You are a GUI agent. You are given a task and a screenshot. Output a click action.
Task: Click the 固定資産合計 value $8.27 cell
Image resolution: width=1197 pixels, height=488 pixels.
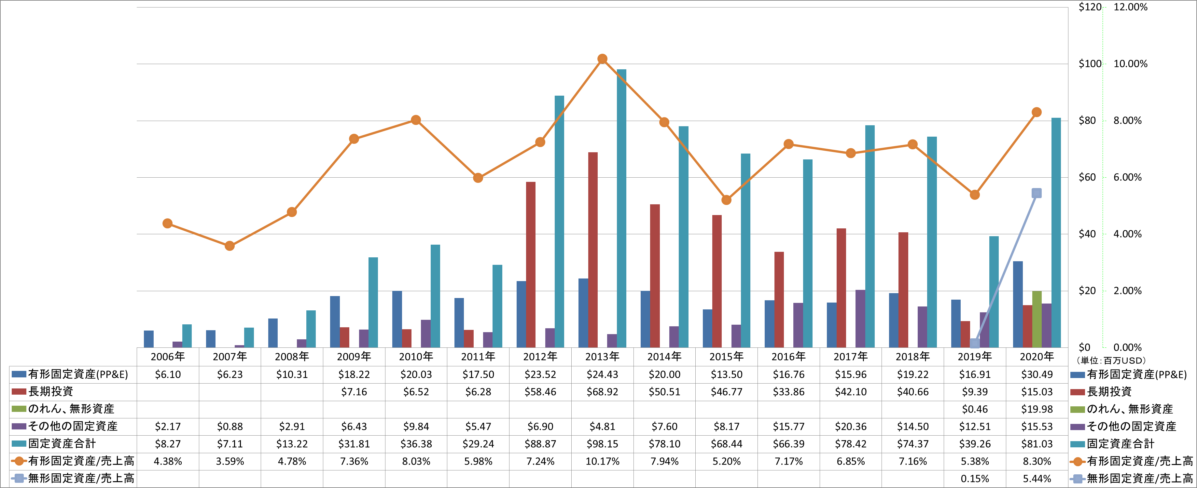(x=168, y=444)
